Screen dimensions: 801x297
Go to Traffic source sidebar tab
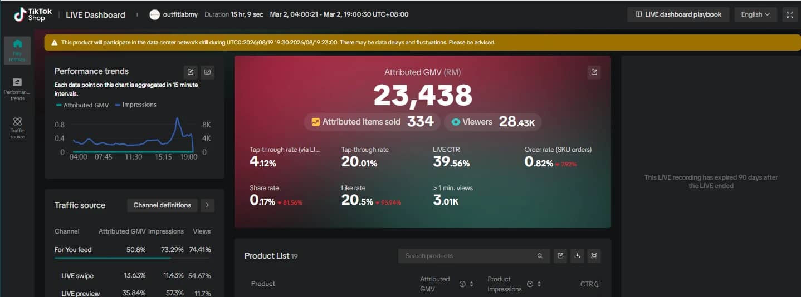(x=17, y=128)
